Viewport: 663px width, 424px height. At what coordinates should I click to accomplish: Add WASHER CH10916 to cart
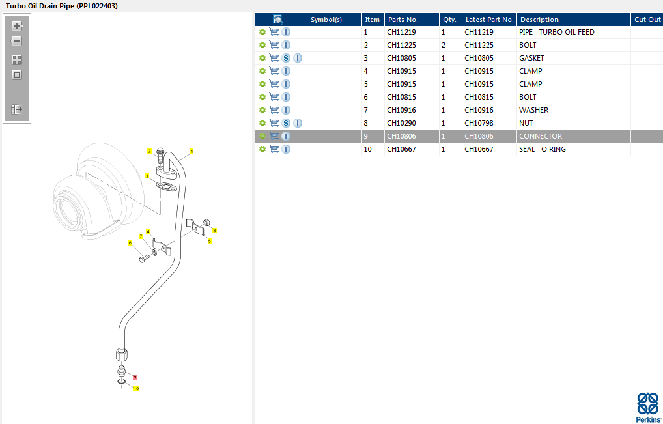(274, 110)
